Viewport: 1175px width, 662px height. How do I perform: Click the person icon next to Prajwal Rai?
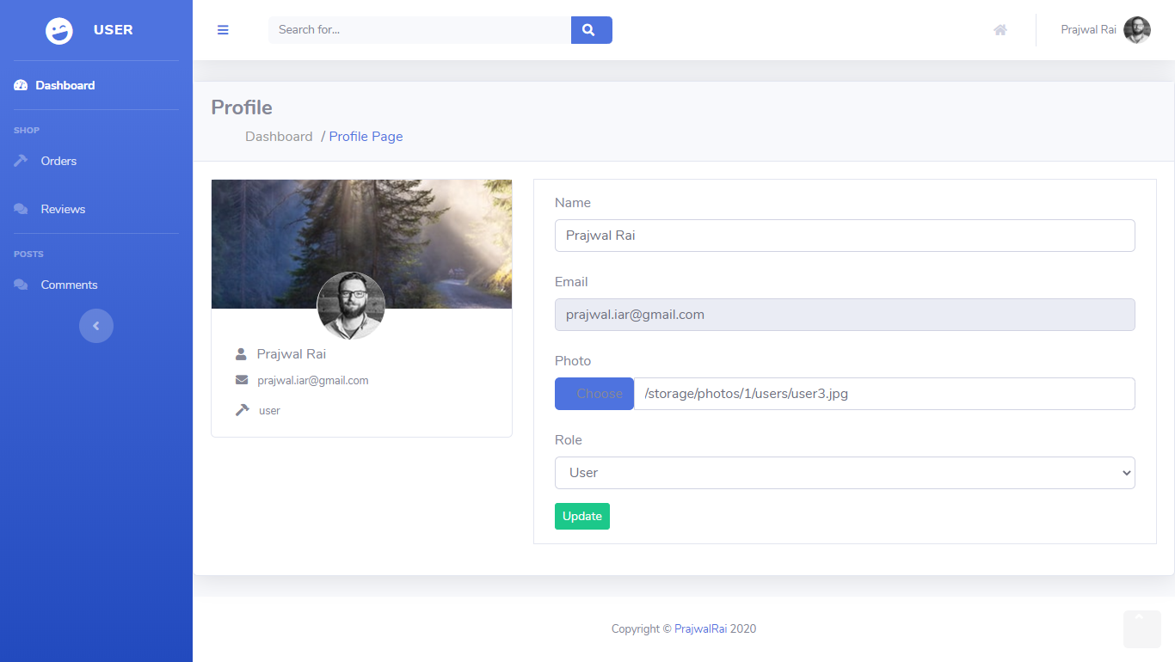click(x=240, y=353)
